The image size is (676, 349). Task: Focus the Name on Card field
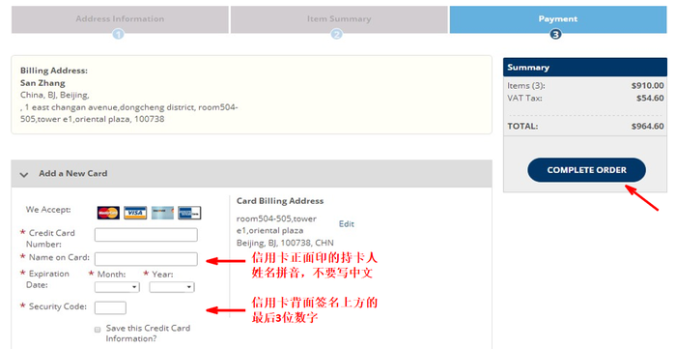point(146,259)
